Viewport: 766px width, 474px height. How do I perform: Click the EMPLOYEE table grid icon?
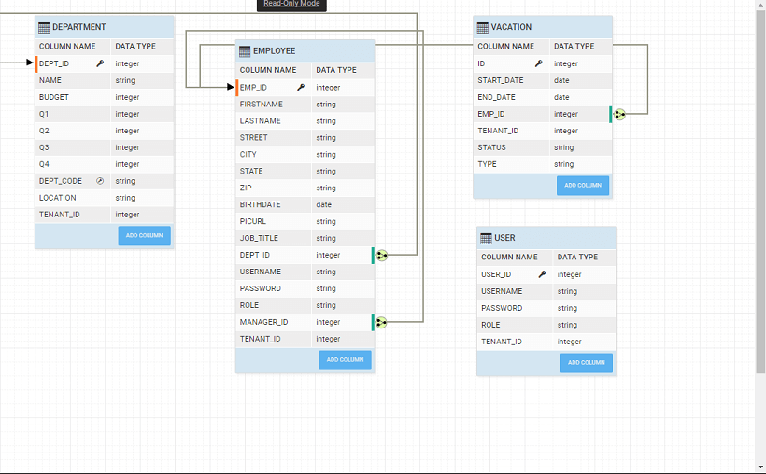click(245, 50)
